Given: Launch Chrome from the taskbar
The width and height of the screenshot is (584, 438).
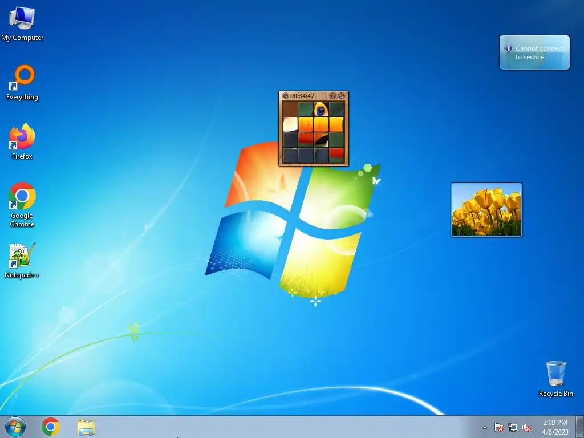Looking at the screenshot, I should pyautogui.click(x=51, y=427).
